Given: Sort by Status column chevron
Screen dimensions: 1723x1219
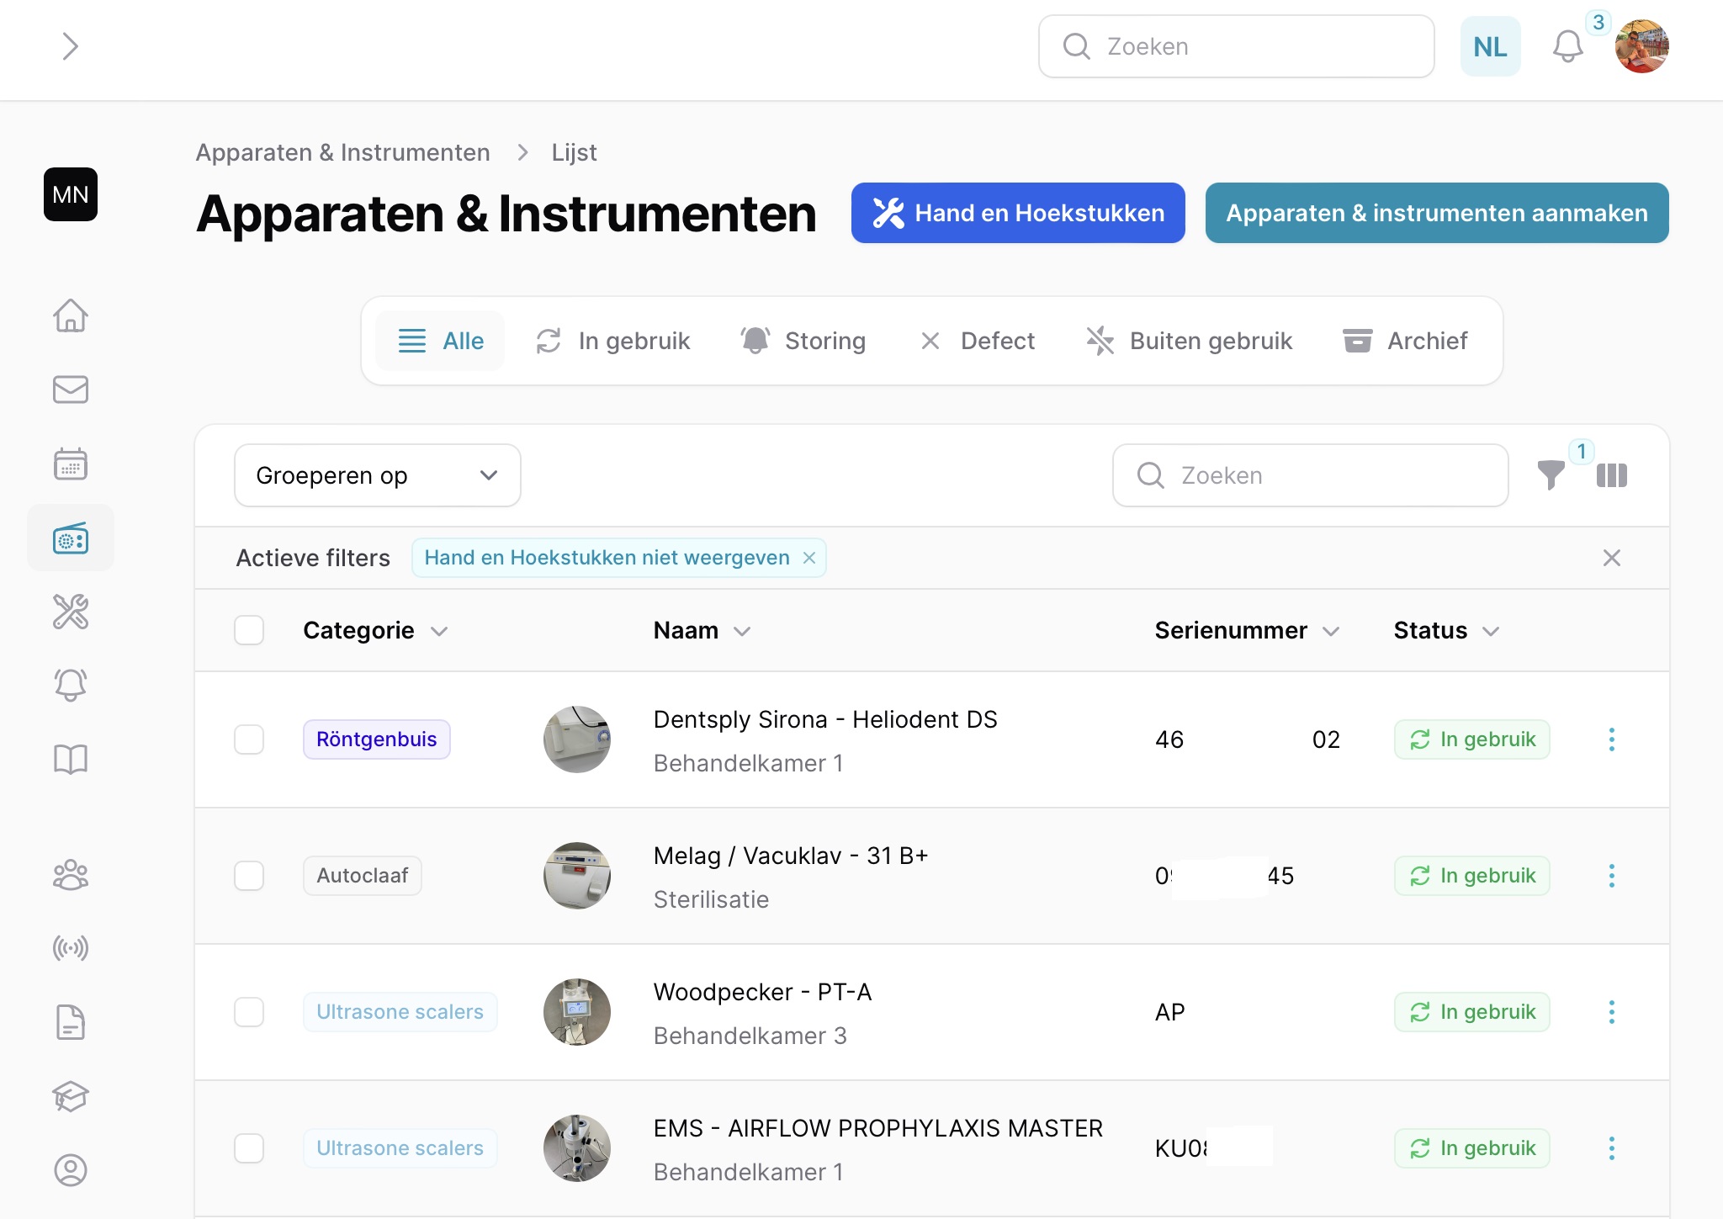Looking at the screenshot, I should [x=1491, y=631].
